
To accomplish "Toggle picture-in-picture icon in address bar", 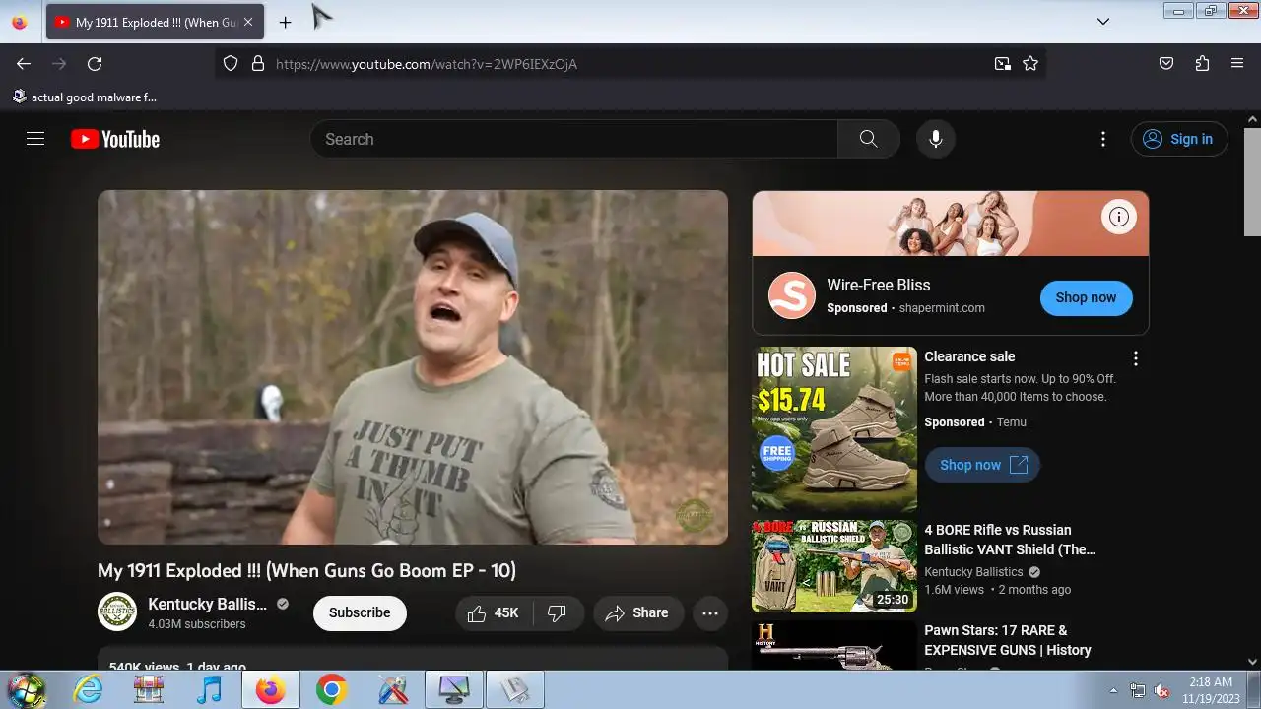I will tap(1002, 64).
